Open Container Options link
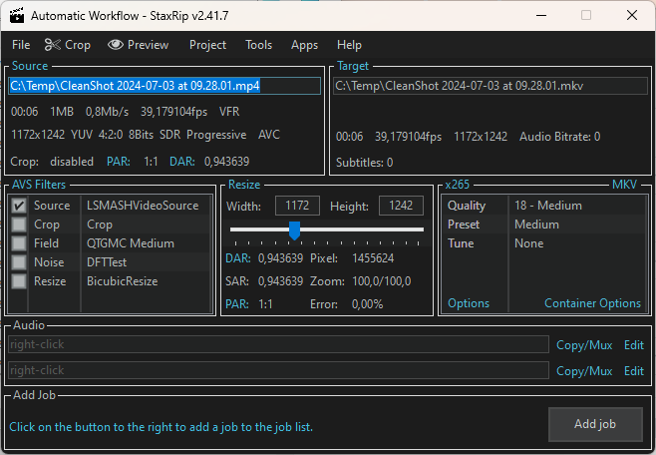Viewport: 656px width, 455px height. tap(592, 303)
